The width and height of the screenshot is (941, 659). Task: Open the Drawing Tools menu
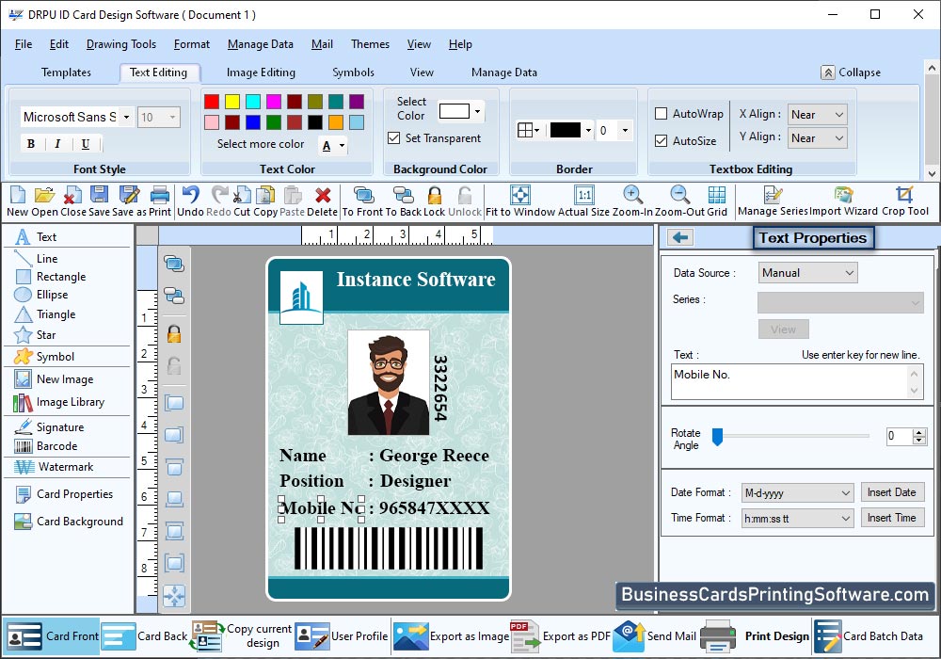click(121, 44)
